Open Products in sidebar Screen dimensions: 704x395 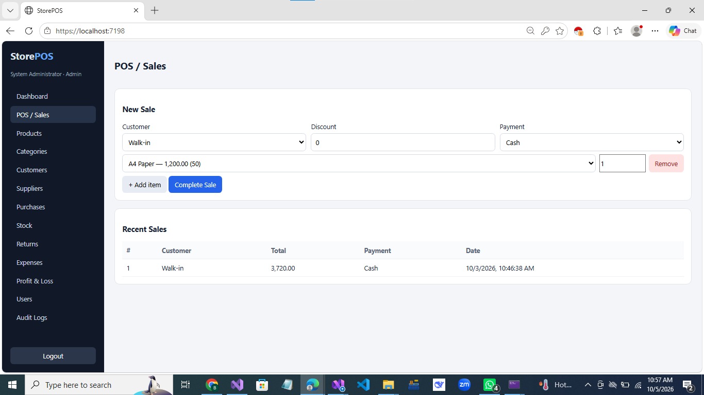(x=53, y=133)
